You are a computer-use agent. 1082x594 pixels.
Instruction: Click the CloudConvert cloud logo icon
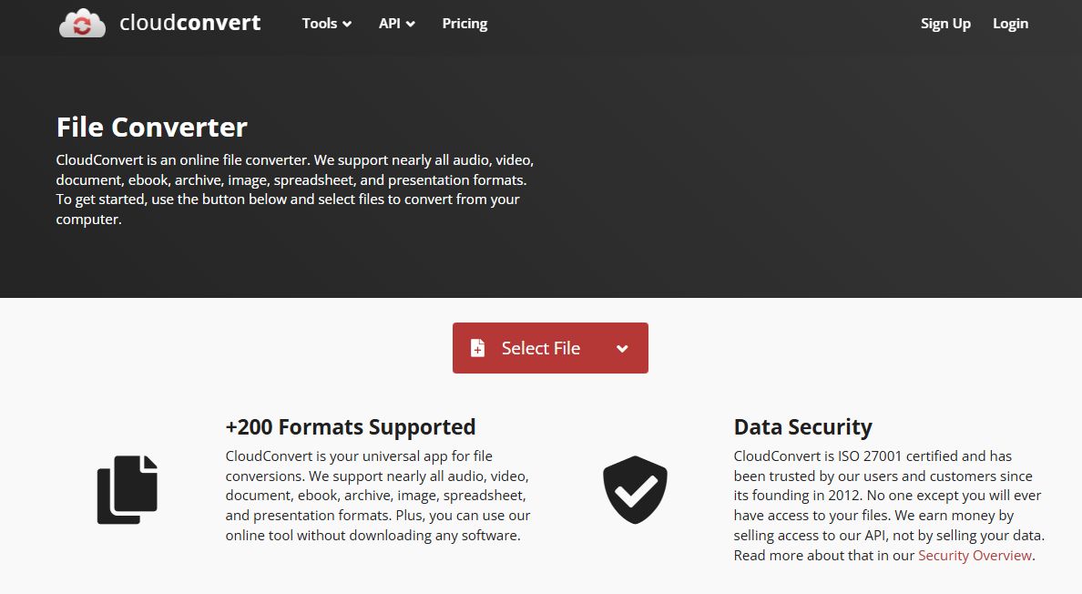click(82, 24)
